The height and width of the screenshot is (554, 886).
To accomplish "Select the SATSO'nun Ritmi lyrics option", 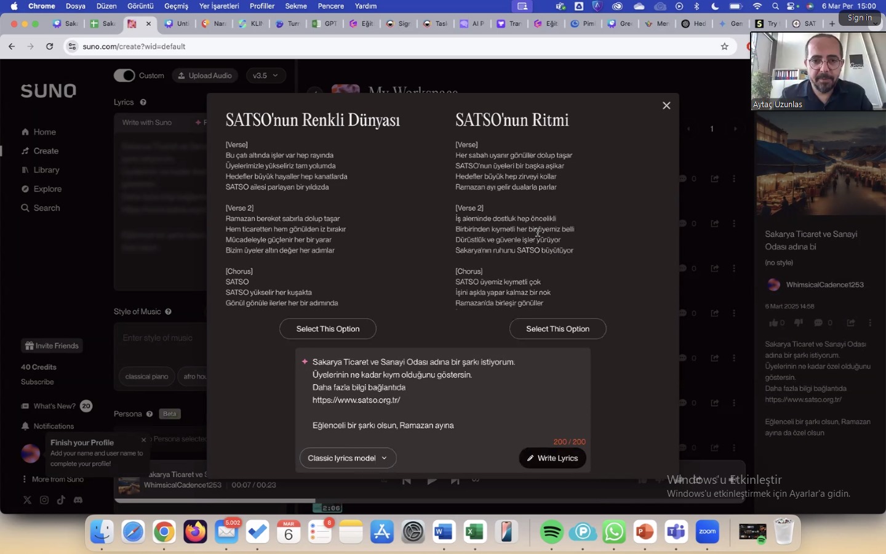I will (557, 329).
